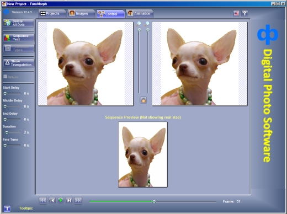This screenshot has height=214, width=287.
Task: Click the right target dog image
Action: click(x=200, y=63)
